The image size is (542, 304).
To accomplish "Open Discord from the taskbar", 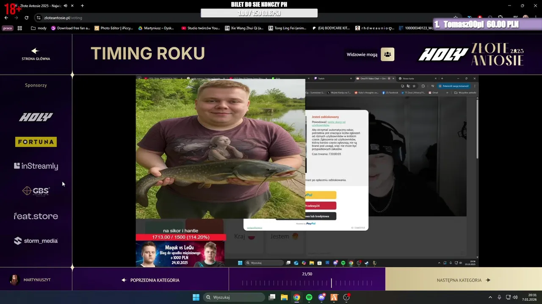I will (x=322, y=297).
